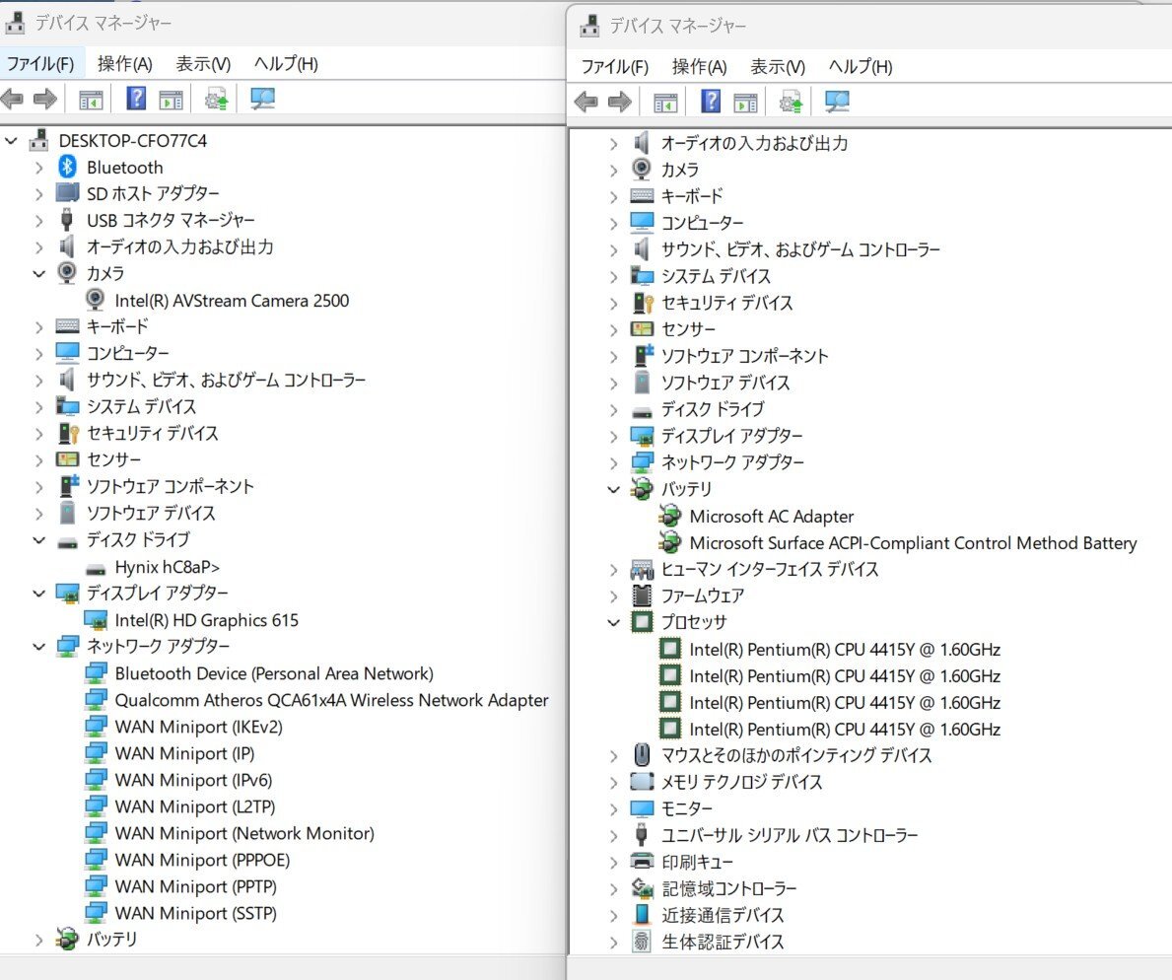Click camera icon of Intel AVStream Camera 2500
Screen dimensions: 1172x980
[95, 300]
